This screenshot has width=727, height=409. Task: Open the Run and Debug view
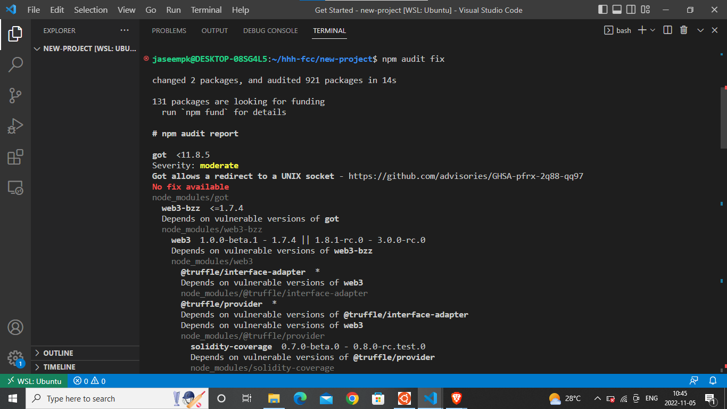coord(15,126)
